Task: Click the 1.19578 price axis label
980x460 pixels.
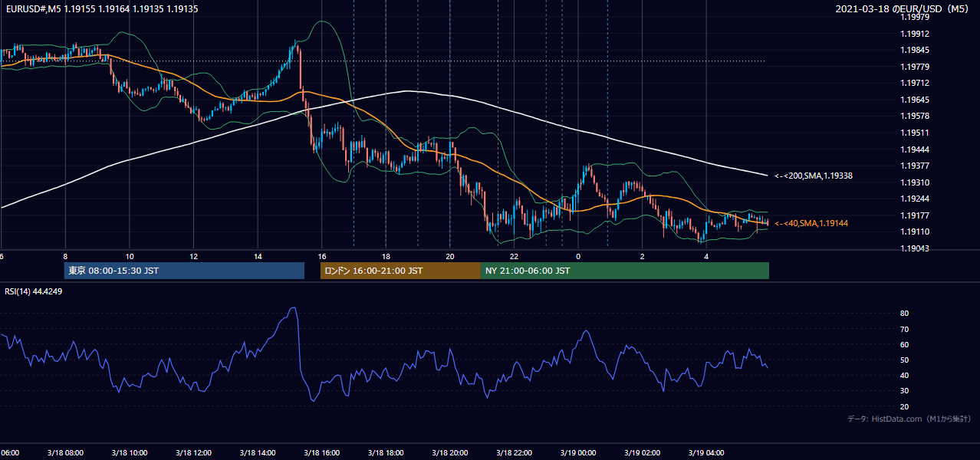Action: coord(915,116)
